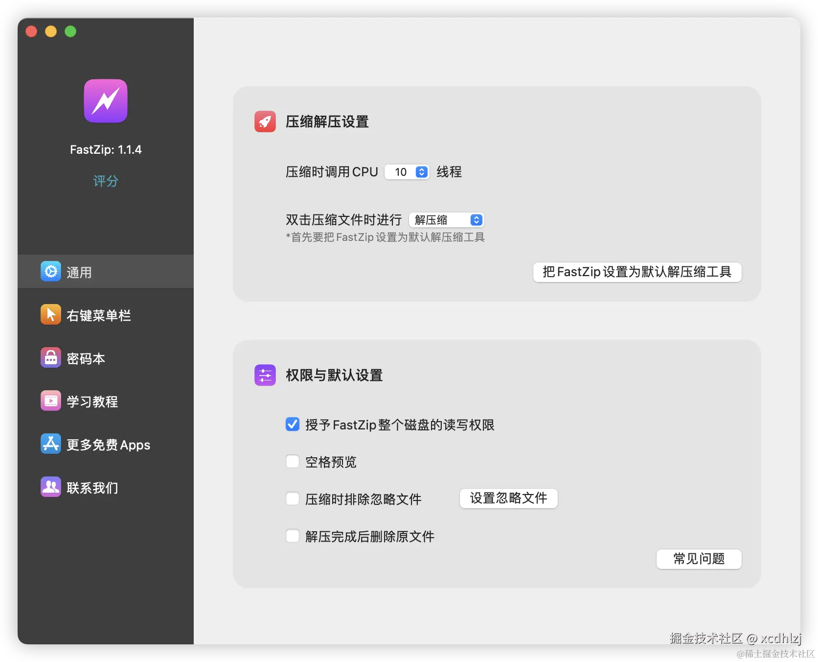Select the 通用 sidebar item
Viewport: 818px width, 662px height.
(106, 271)
